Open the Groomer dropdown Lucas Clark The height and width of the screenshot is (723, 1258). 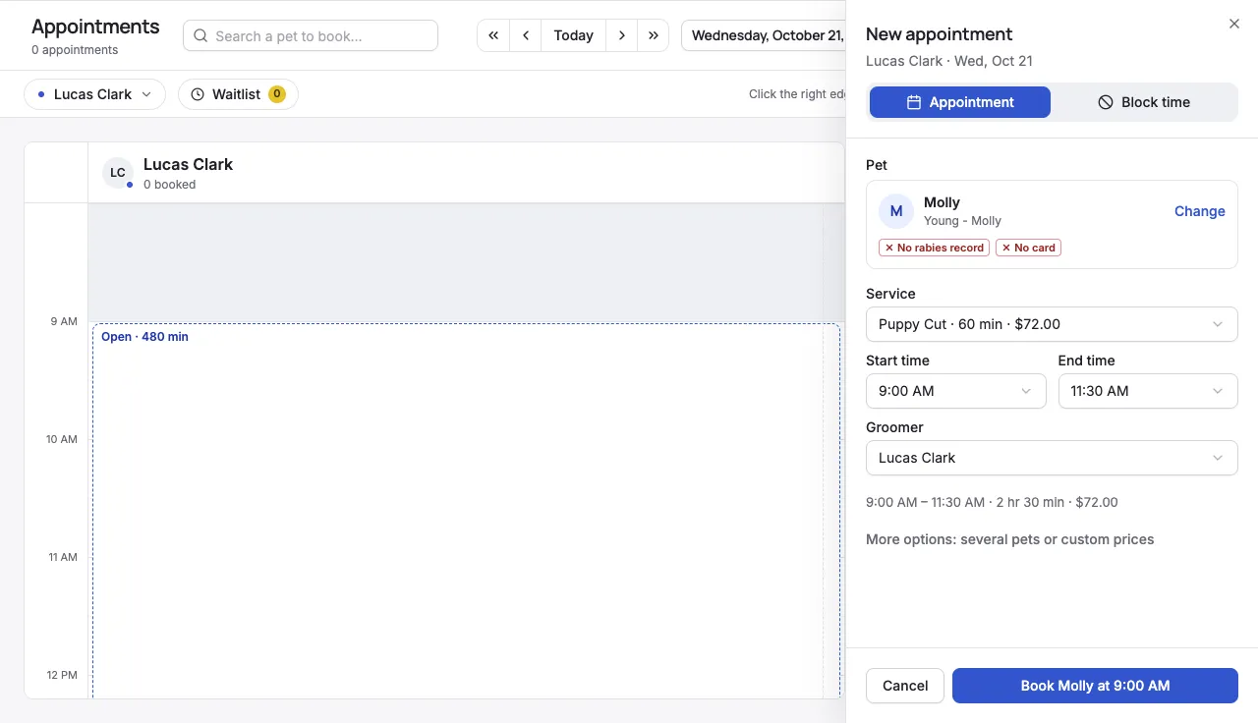pos(1052,458)
